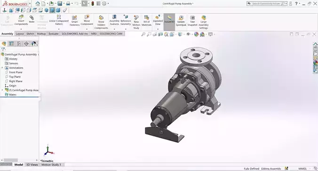
Task: Switch to 3D Views bottom tab
Action: [32, 165]
